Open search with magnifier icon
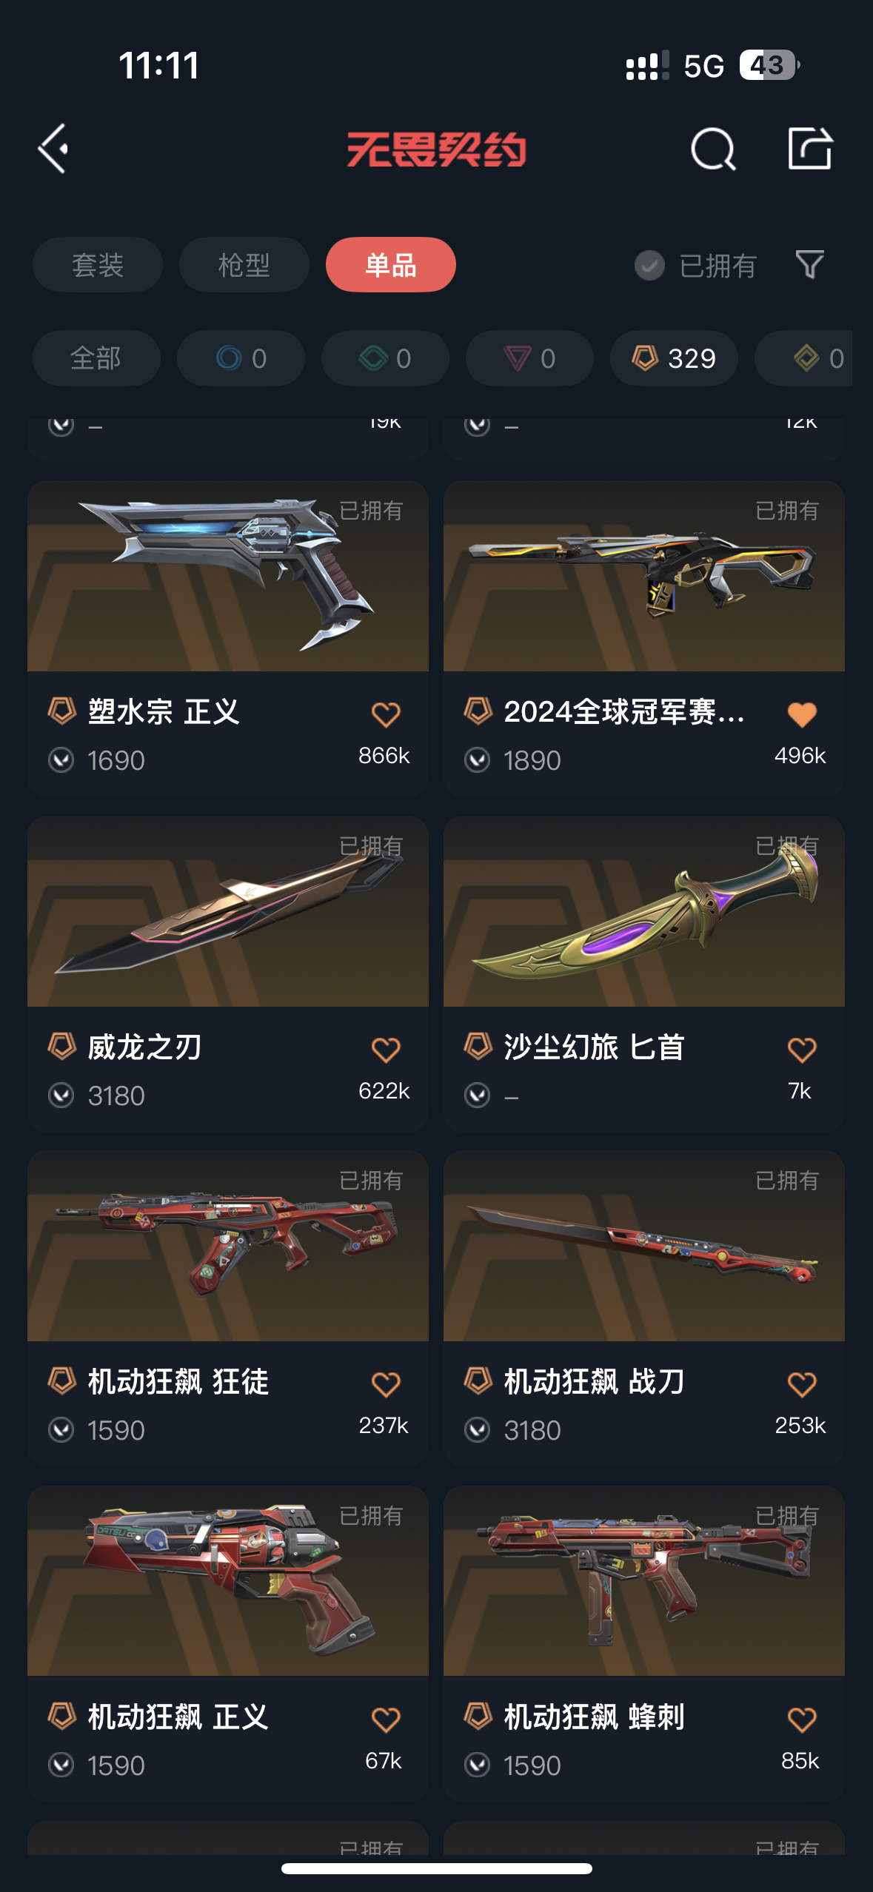The image size is (873, 1892). point(712,149)
